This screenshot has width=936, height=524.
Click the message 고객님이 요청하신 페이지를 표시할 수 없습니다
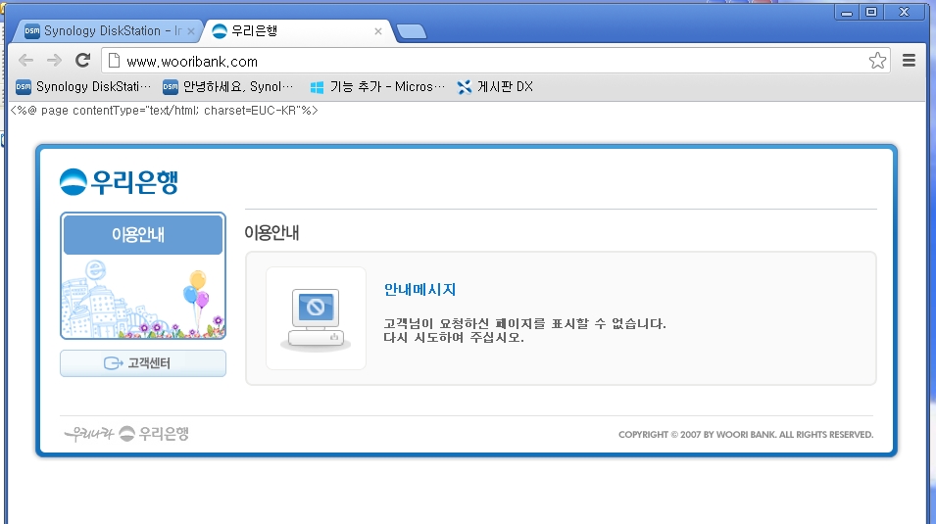pyautogui.click(x=524, y=323)
